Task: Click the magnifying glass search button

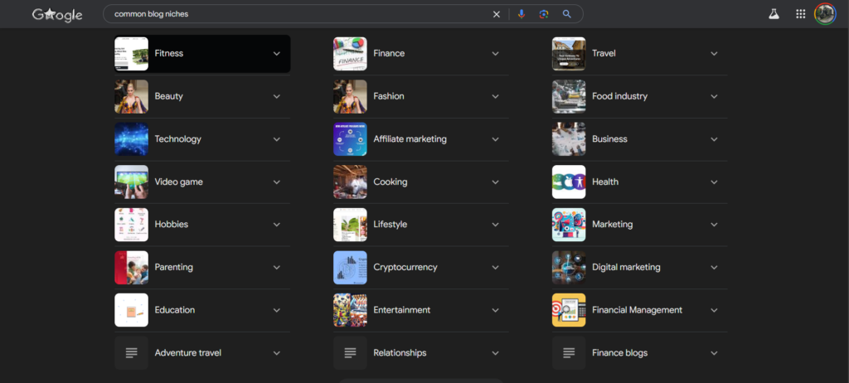Action: tap(567, 14)
